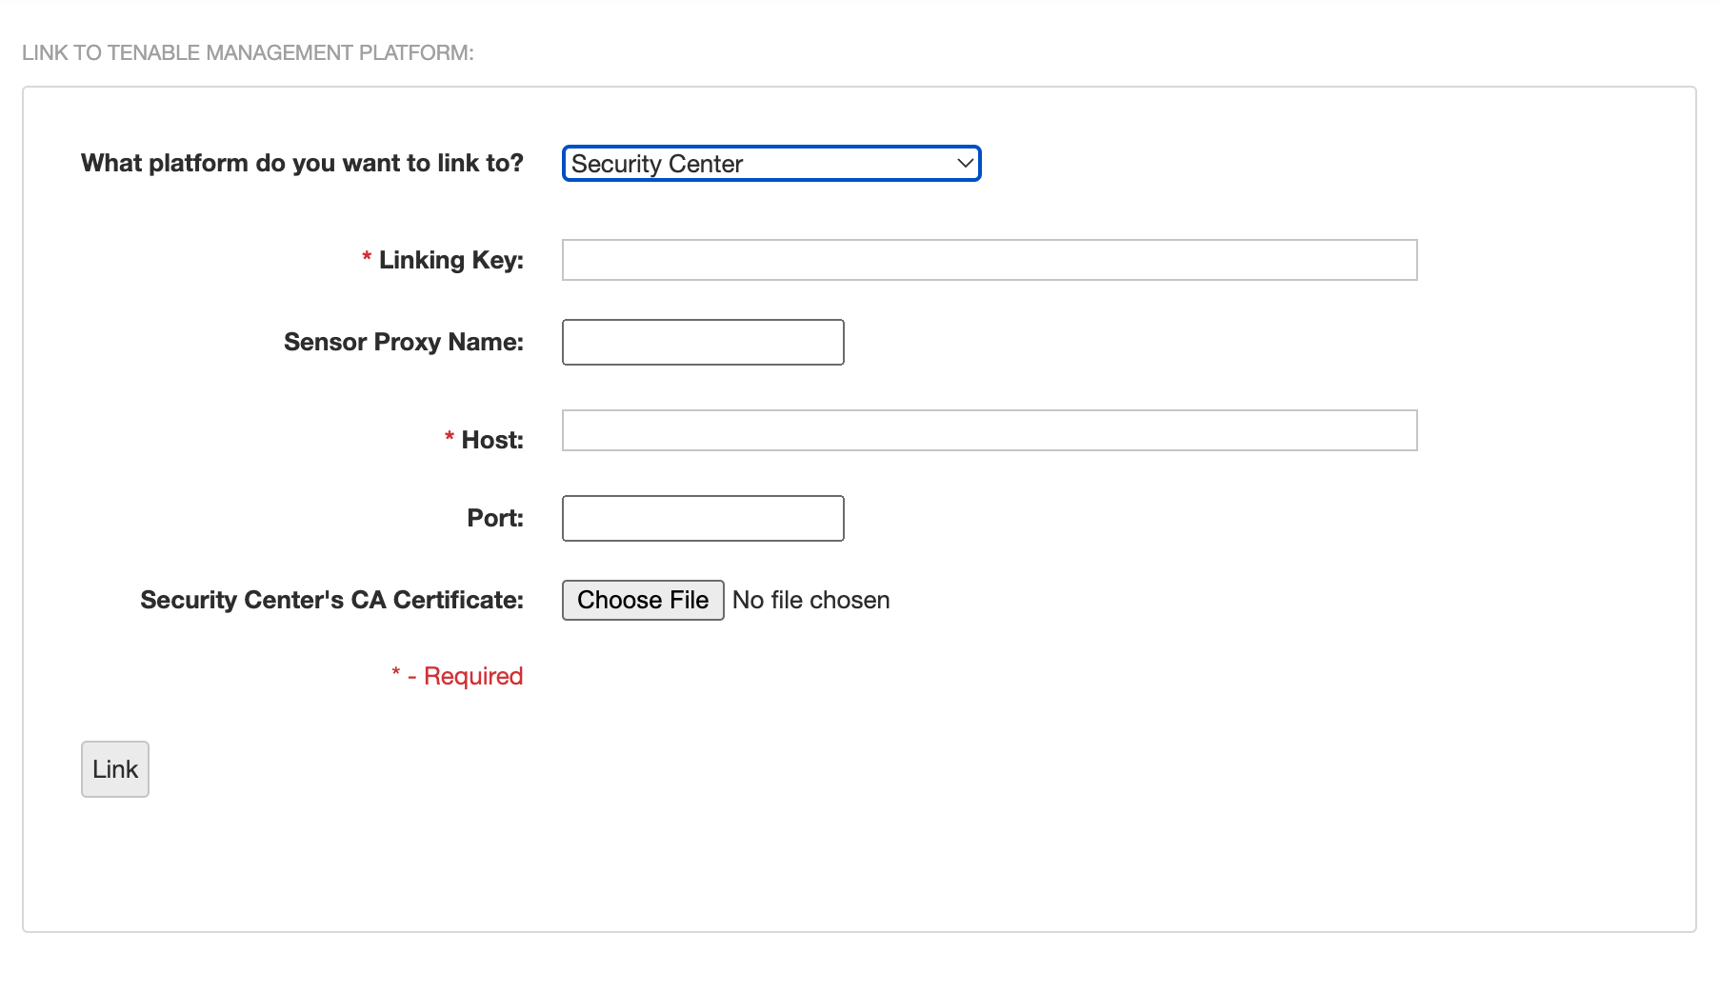Screen dimensions: 1720x992
Task: Click the Security Center's CA Certificate label
Action: coord(331,600)
